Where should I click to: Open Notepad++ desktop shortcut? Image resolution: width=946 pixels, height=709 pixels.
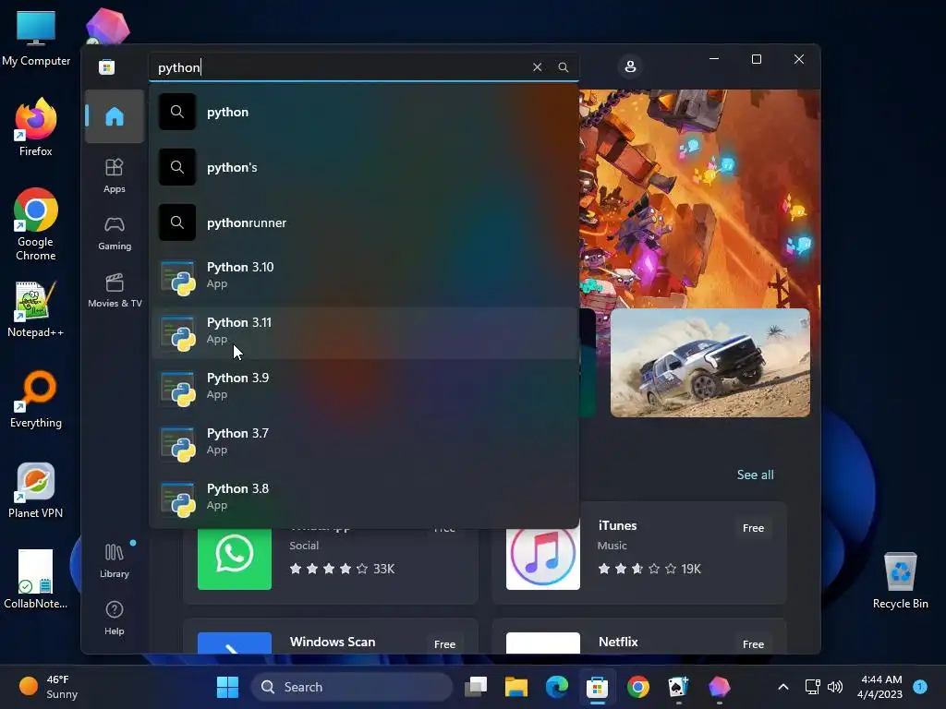click(x=36, y=309)
